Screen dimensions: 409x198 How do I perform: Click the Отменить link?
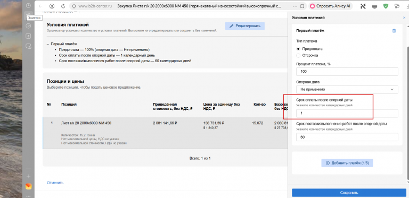55,183
